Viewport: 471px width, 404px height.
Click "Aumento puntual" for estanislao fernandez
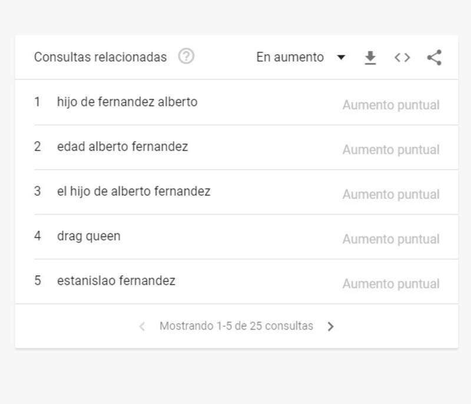point(391,284)
